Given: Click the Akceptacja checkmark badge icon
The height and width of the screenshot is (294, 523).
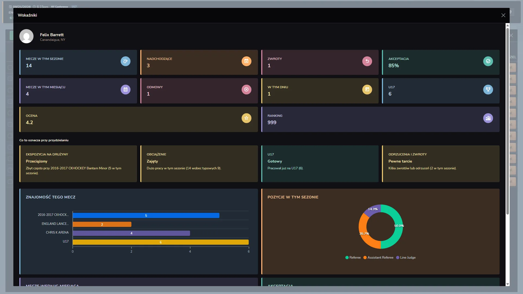Looking at the screenshot, I should pos(488,61).
